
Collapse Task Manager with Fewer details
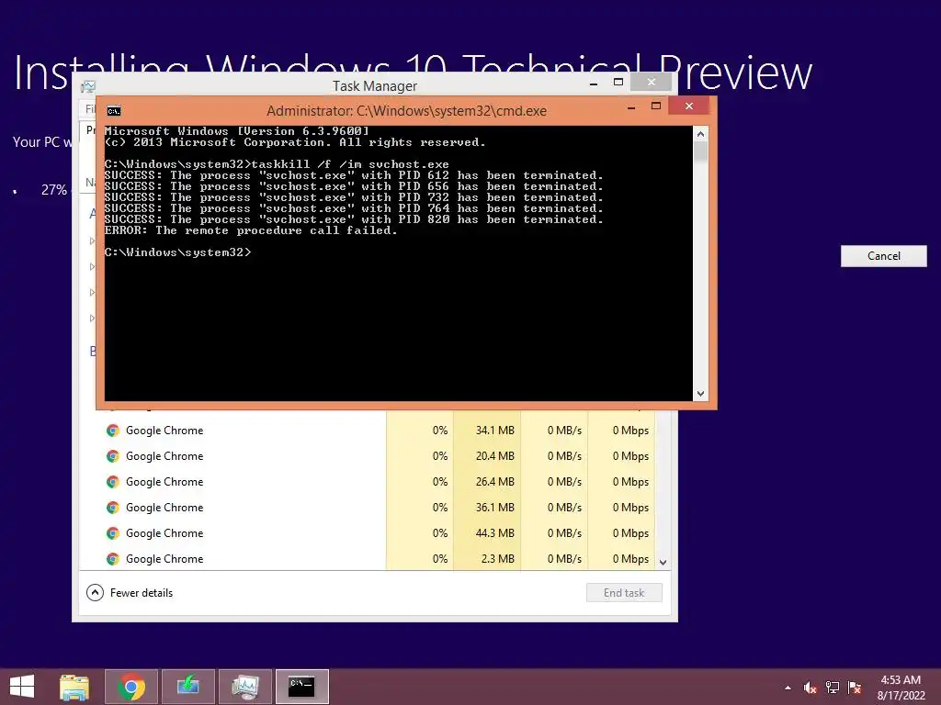point(130,593)
